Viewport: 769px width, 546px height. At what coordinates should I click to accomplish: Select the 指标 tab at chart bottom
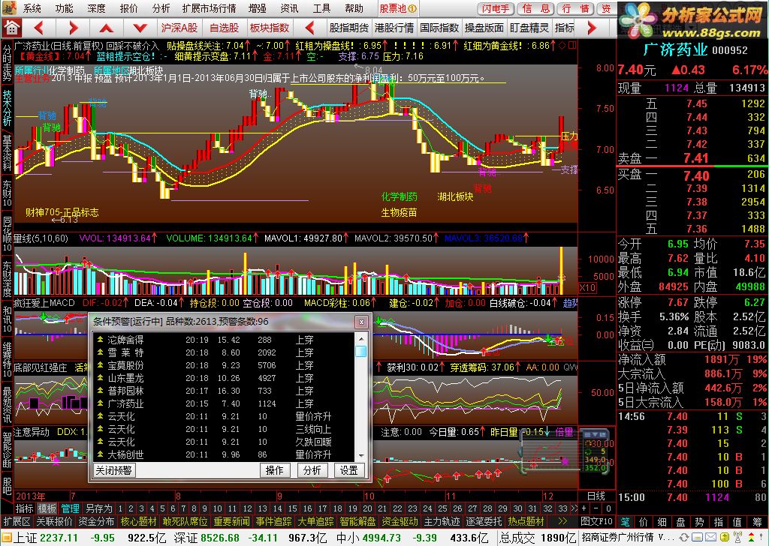coord(24,508)
